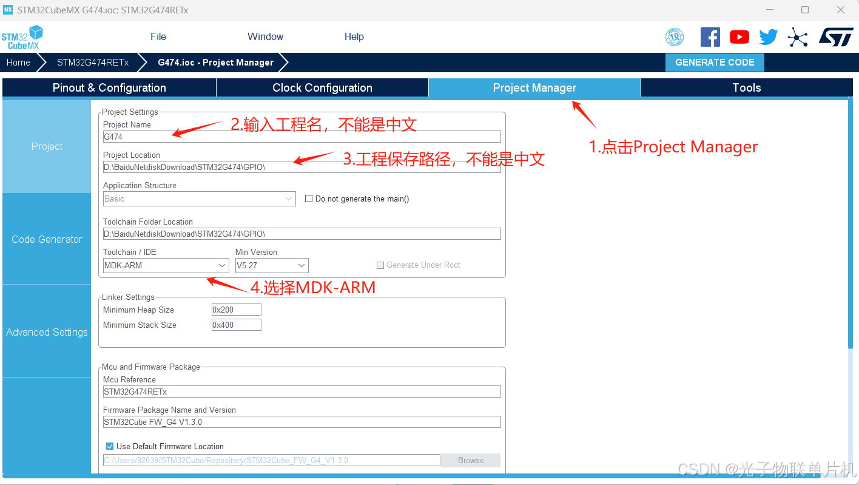Click the Project Location input field
The width and height of the screenshot is (859, 485).
coord(302,167)
